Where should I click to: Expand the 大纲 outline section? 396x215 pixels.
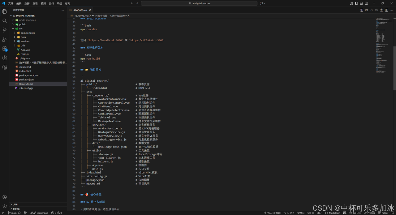point(38,204)
